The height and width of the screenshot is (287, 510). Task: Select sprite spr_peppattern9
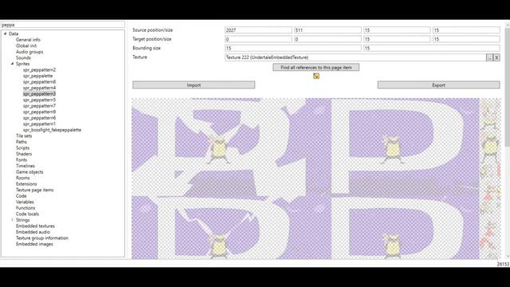coord(39,112)
